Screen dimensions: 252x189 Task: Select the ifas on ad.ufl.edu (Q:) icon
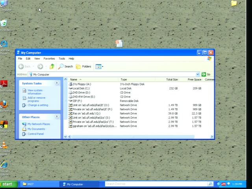click(70, 113)
